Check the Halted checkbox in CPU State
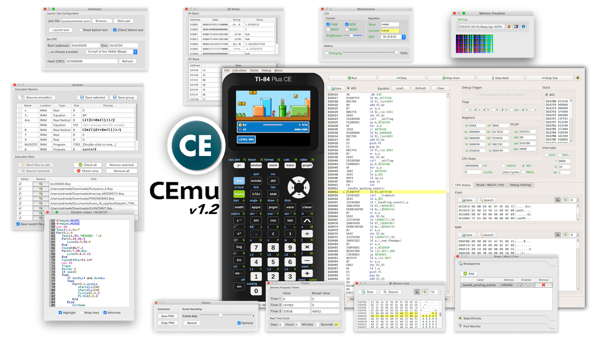Image resolution: width=599 pixels, height=345 pixels. (504, 166)
